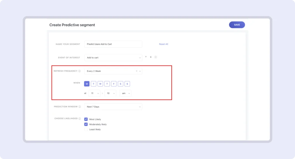Open the Event of Interest dropdown

(113, 58)
